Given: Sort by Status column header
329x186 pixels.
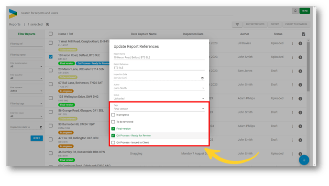Looking at the screenshot, I should point(278,34).
